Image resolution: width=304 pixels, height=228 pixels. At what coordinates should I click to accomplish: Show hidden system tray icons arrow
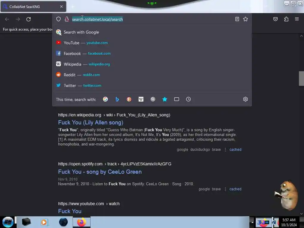click(x=252, y=222)
